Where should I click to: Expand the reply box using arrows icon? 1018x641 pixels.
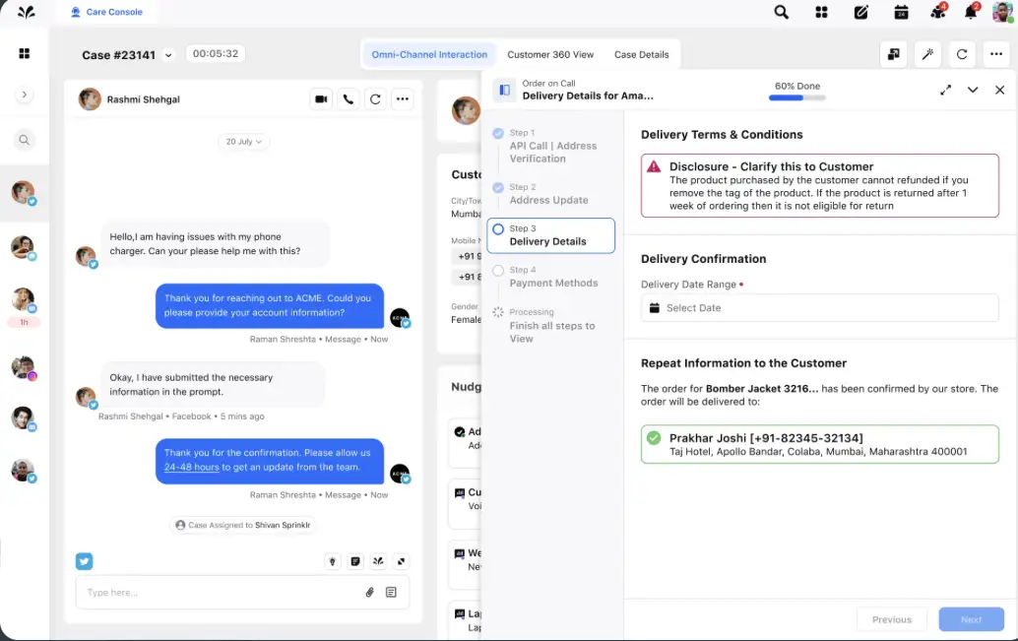click(x=402, y=561)
